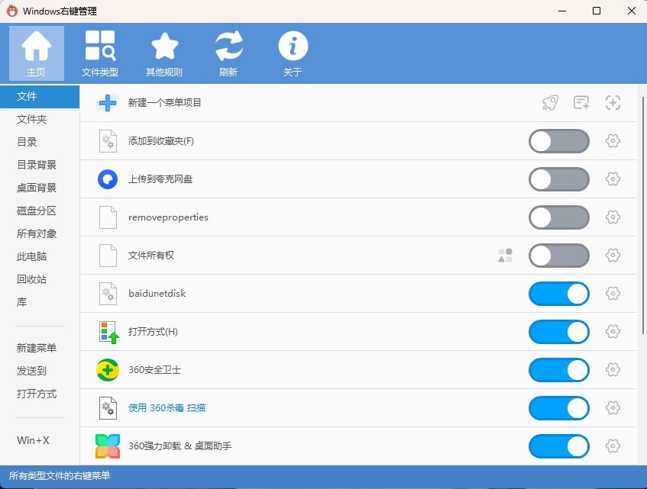Disable the 打开方式(H) toggle
The image size is (647, 489).
[559, 332]
